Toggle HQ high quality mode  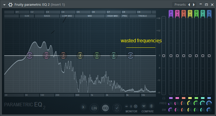106,108
